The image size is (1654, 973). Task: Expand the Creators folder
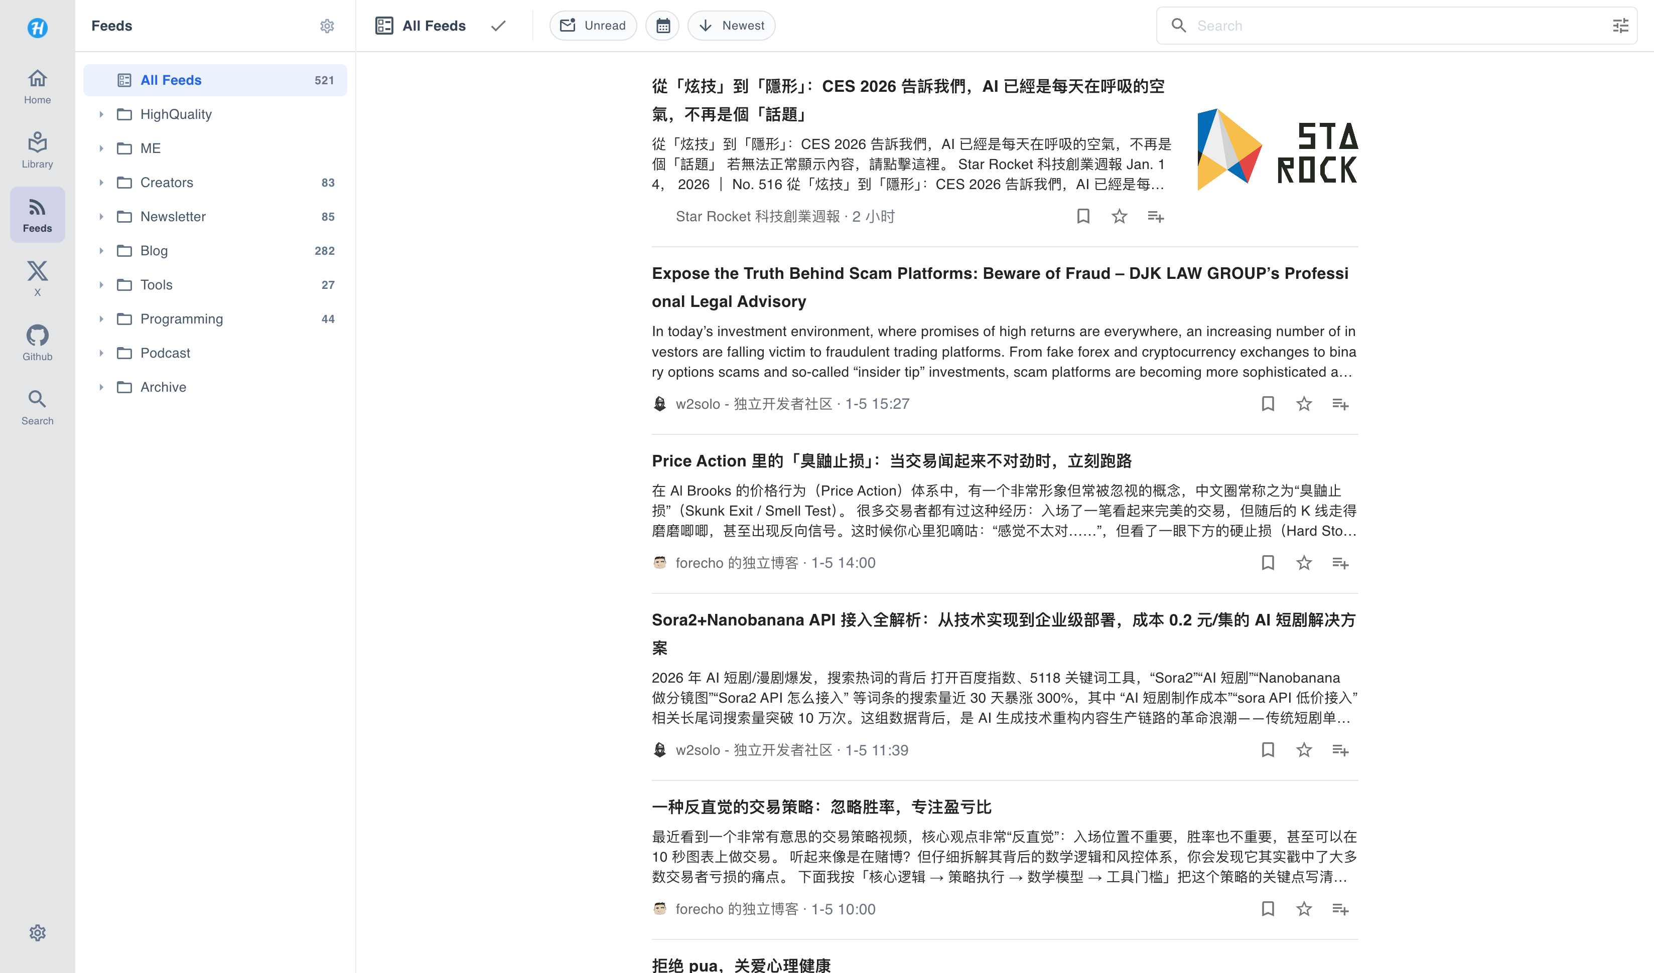[x=102, y=183]
